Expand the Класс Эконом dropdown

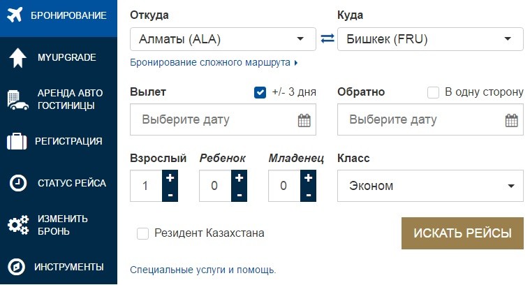(429, 187)
